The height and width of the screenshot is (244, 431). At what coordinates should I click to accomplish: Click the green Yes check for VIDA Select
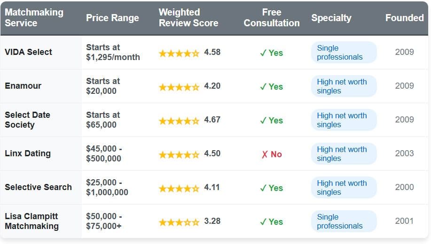click(272, 53)
